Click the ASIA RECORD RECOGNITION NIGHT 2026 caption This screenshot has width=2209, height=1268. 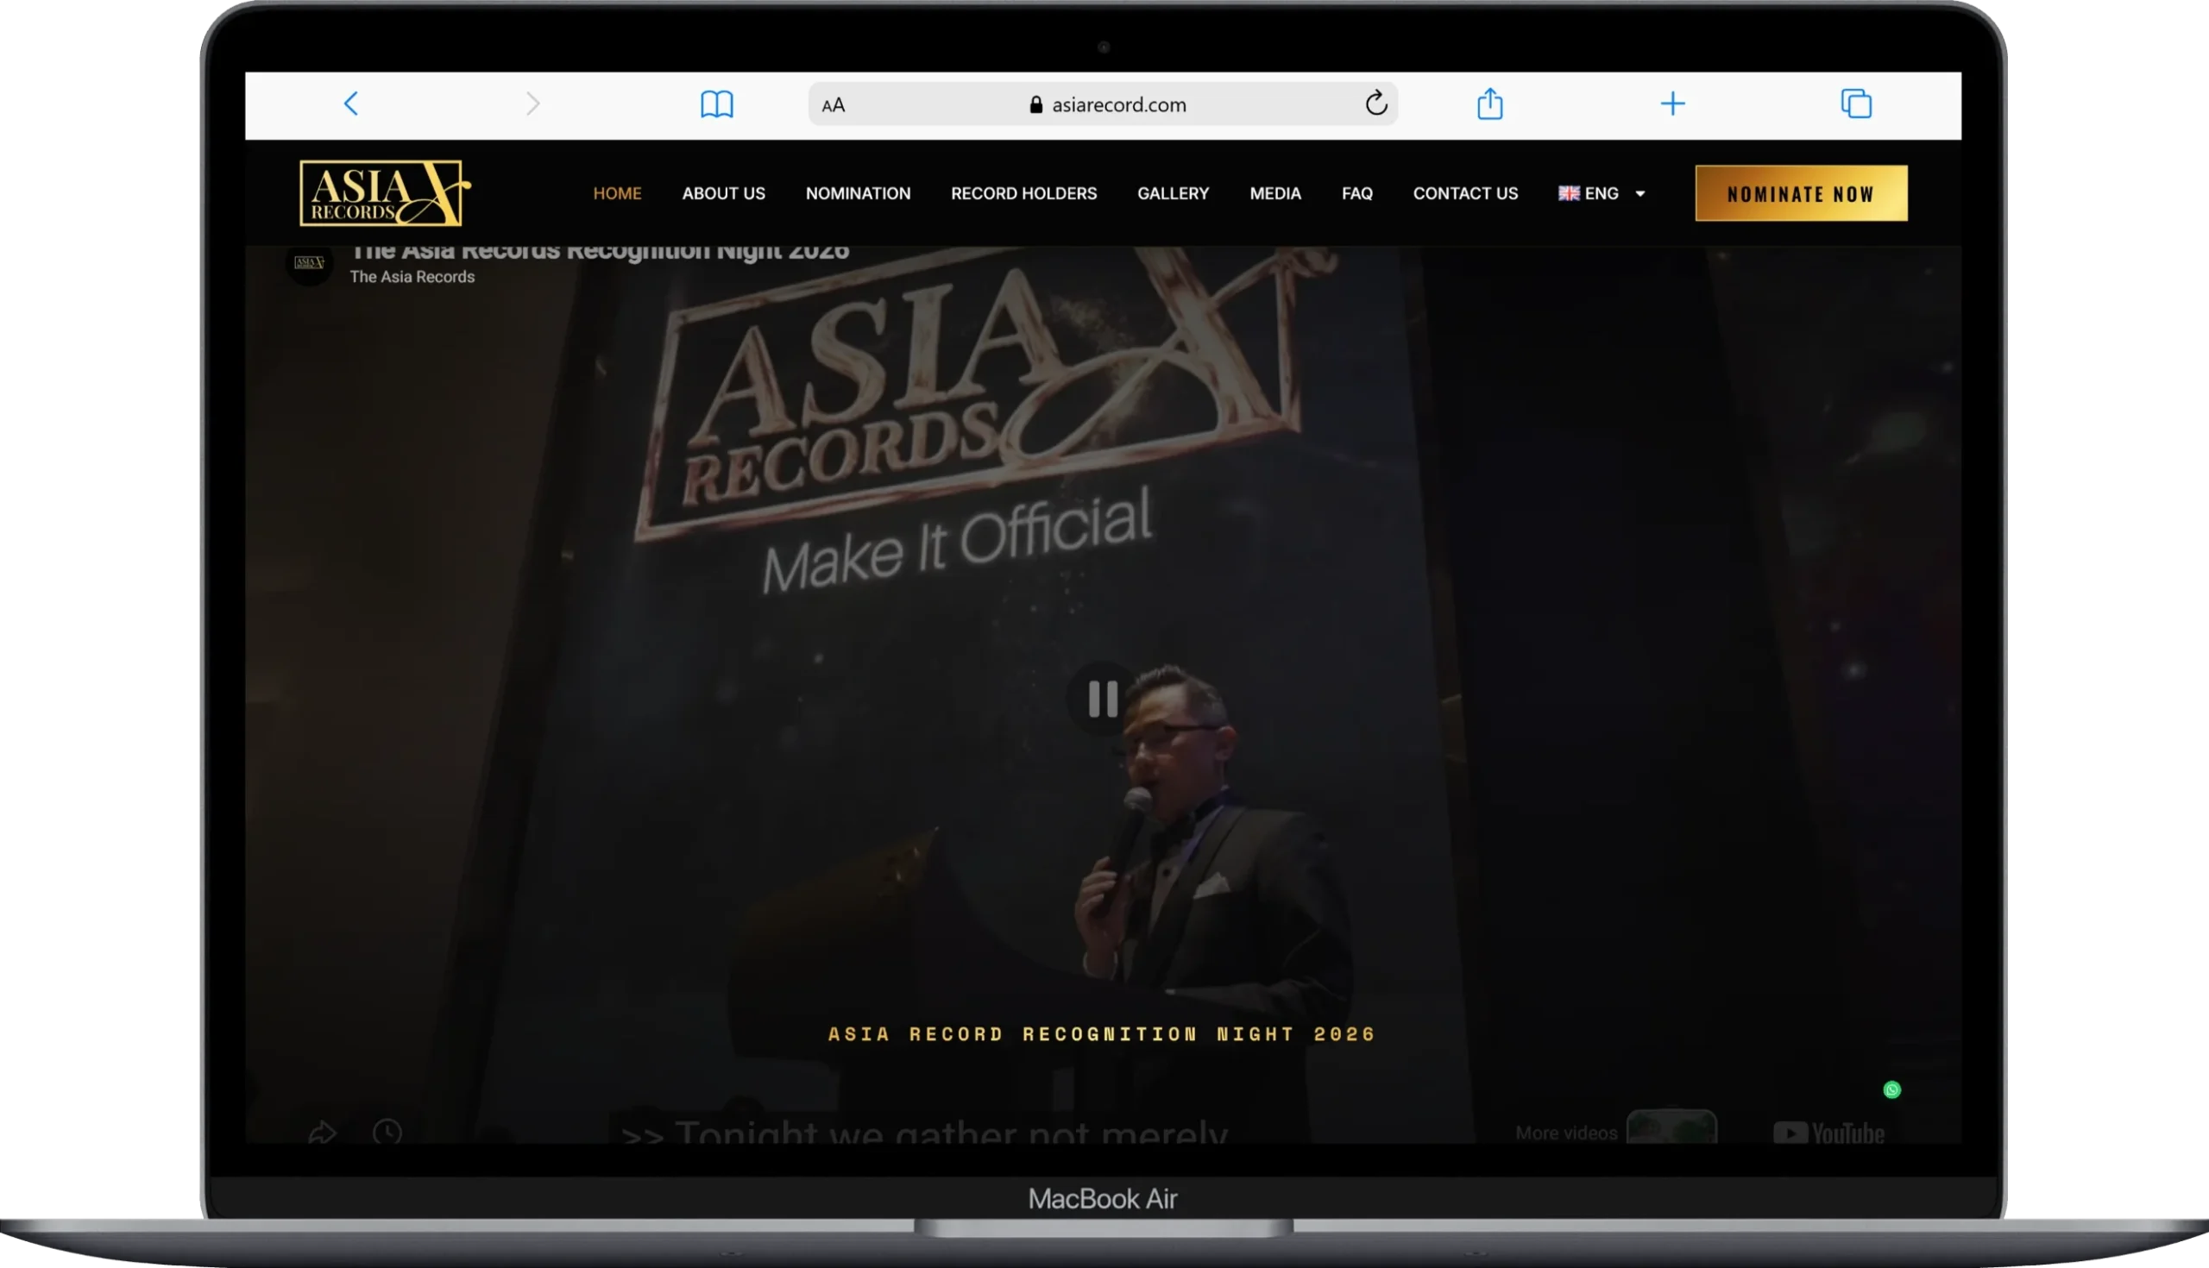pyautogui.click(x=1102, y=1034)
